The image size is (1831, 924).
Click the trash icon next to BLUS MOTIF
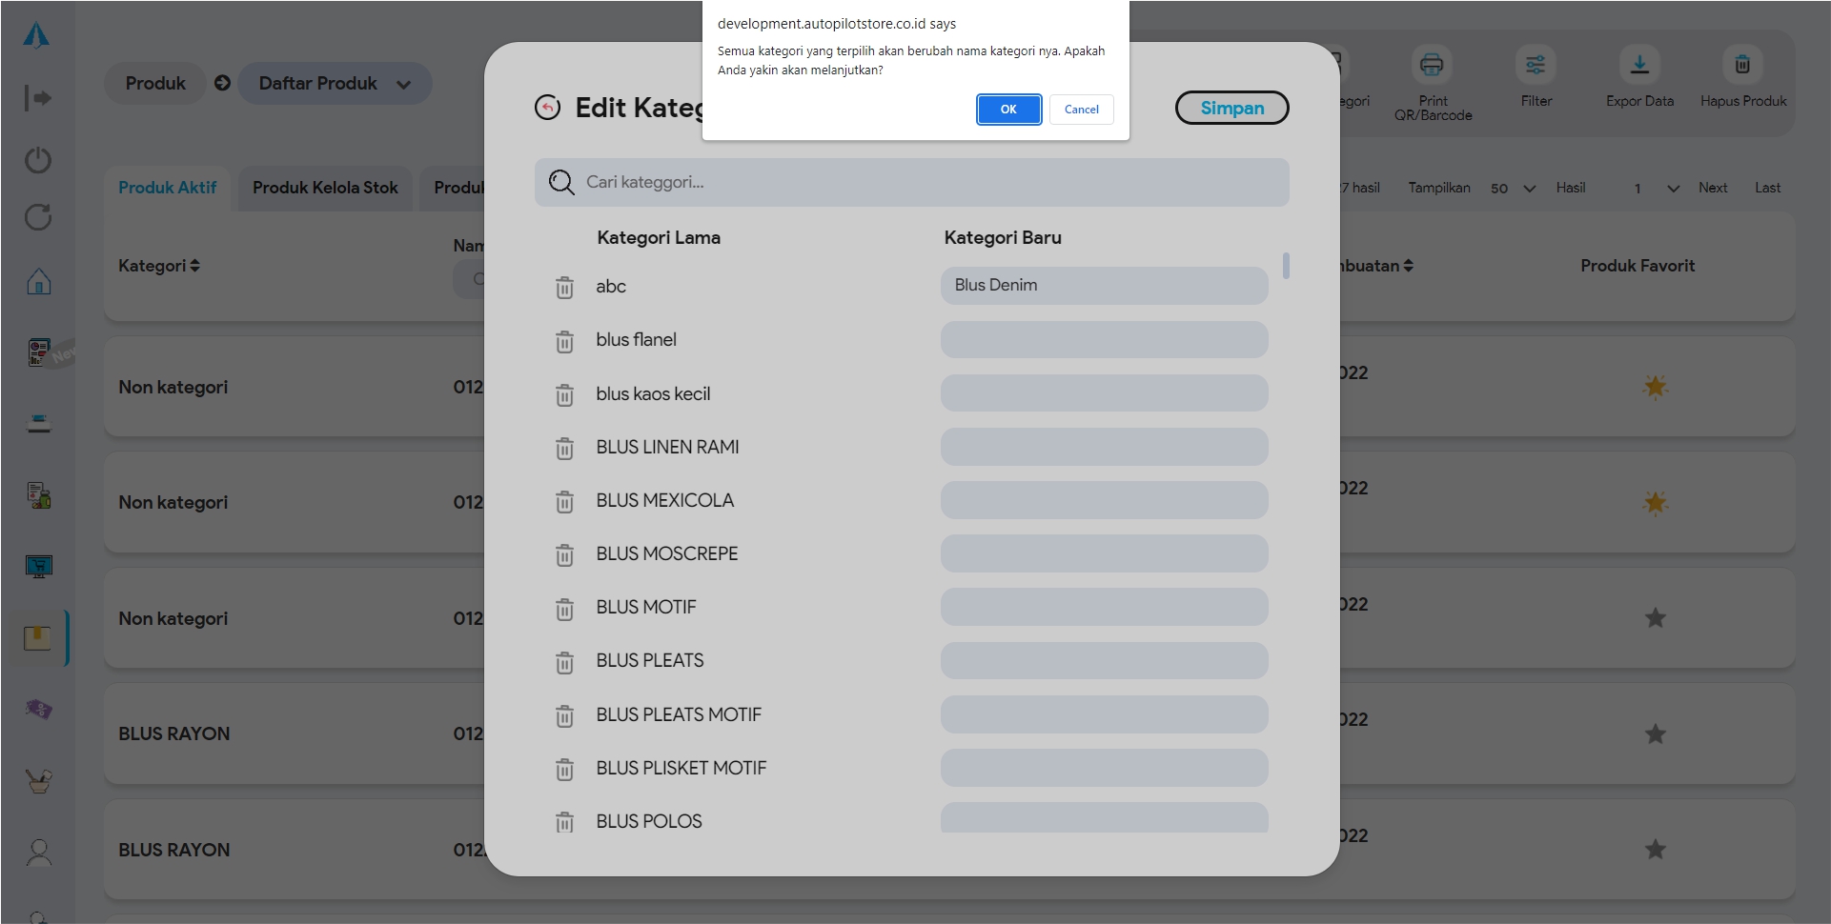pyautogui.click(x=564, y=609)
